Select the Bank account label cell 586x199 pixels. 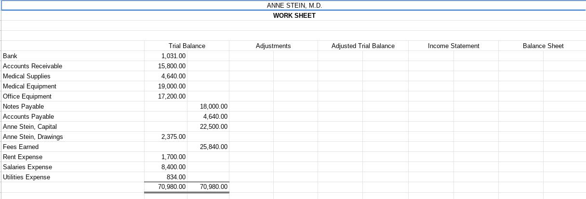pos(73,56)
